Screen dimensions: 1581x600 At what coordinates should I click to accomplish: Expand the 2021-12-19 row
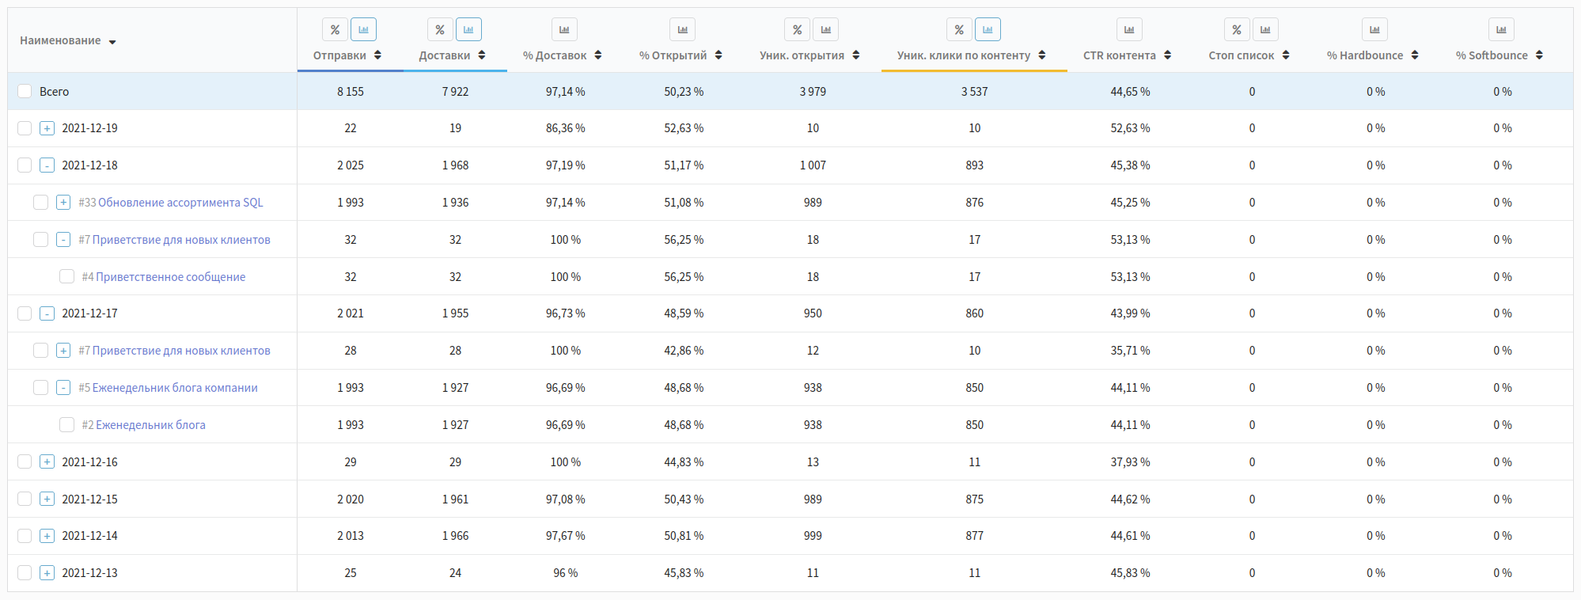[x=47, y=128]
